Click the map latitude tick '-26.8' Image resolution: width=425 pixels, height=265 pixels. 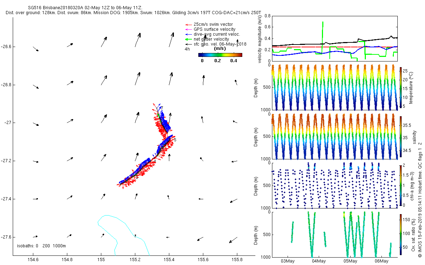[x=6, y=85]
